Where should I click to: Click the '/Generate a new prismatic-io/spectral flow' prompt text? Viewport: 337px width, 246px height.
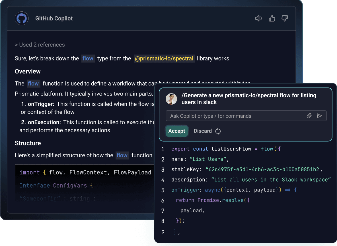click(249, 99)
